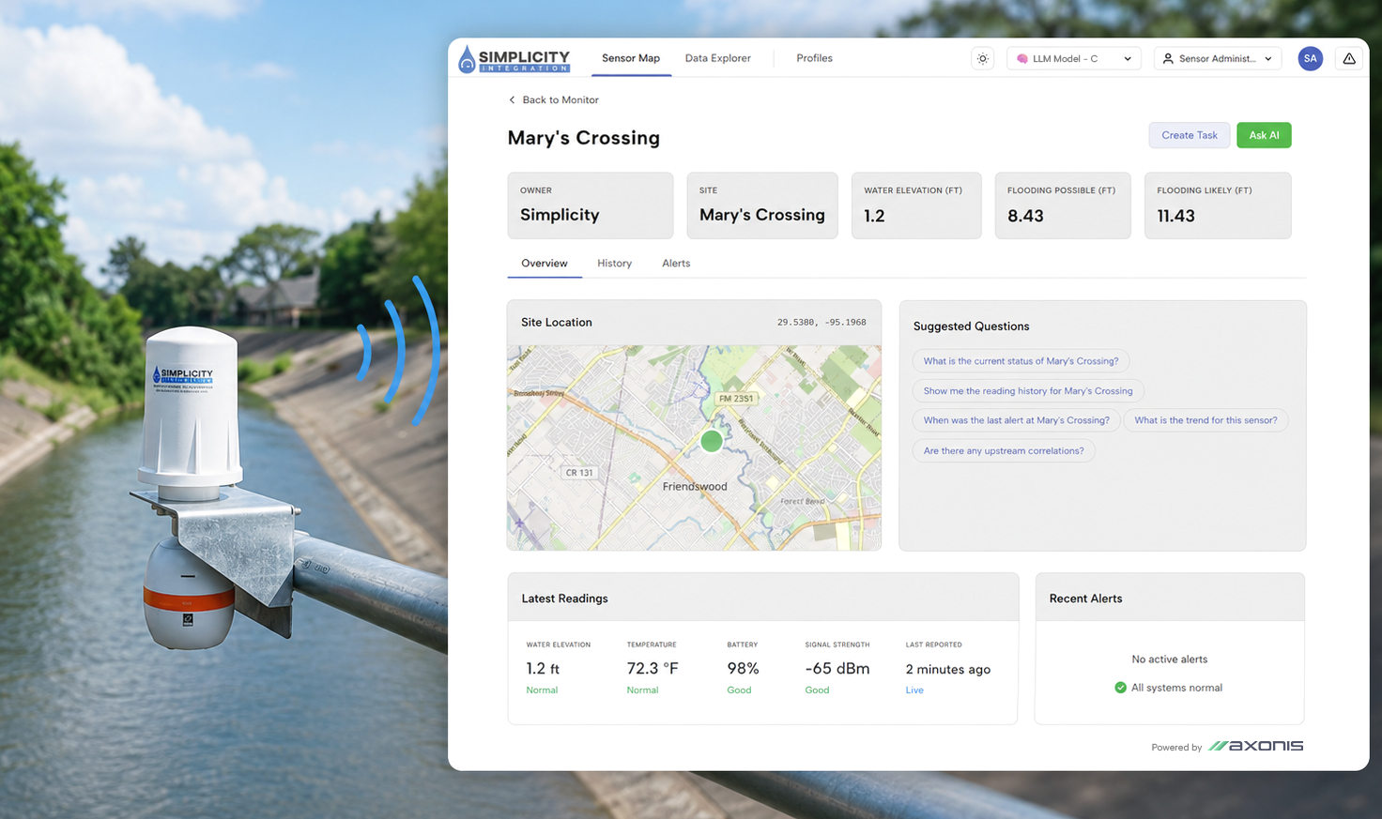Ask about current status of Mary's Crossing
Screen dimensions: 1382x819
coord(1021,361)
